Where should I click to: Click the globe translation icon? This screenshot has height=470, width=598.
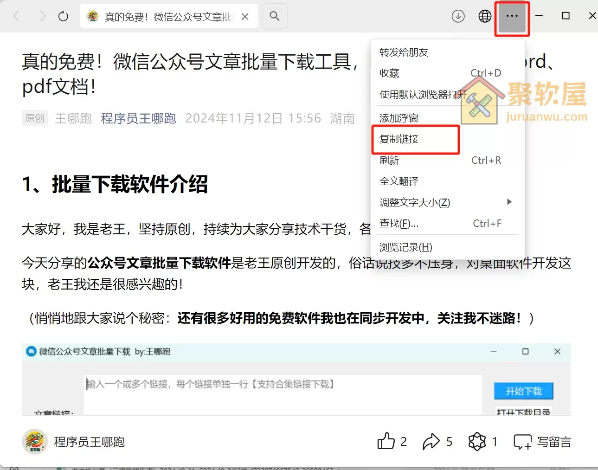pyautogui.click(x=484, y=15)
